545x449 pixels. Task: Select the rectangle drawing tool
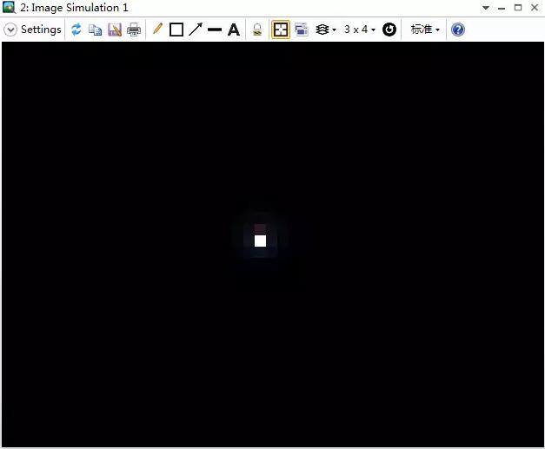click(x=176, y=30)
